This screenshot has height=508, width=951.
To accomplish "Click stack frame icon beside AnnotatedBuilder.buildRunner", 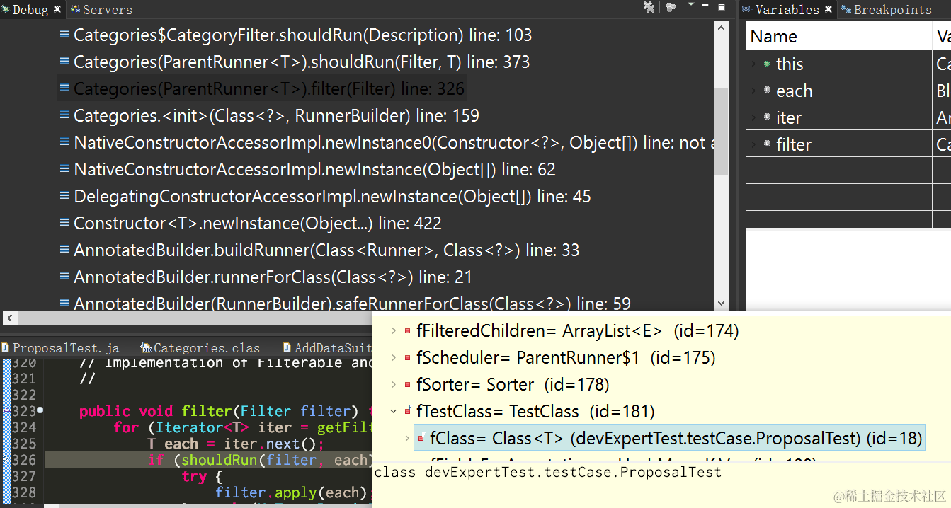I will pyautogui.click(x=64, y=250).
